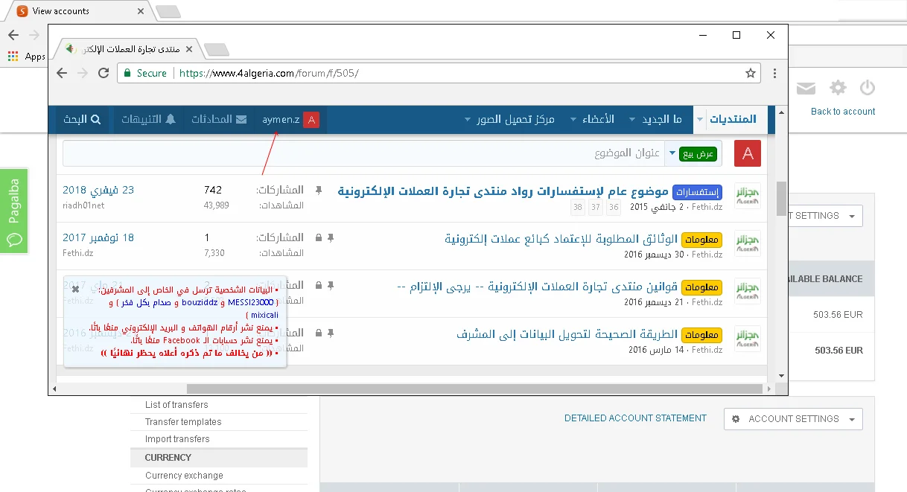Screen dimensions: 907x492
Task: Reload the 4algeria forum page
Action: coord(104,73)
